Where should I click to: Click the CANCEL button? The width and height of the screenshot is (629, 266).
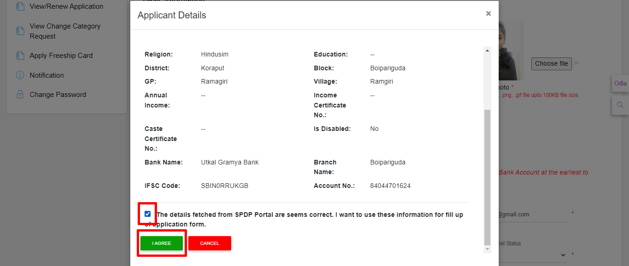[210, 243]
